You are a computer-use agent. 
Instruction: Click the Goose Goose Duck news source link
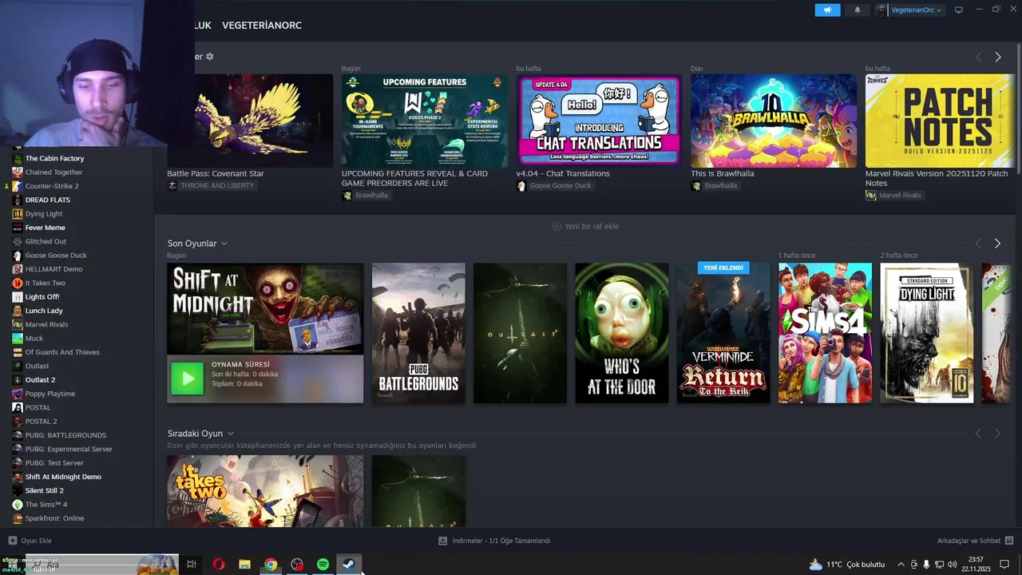554,185
